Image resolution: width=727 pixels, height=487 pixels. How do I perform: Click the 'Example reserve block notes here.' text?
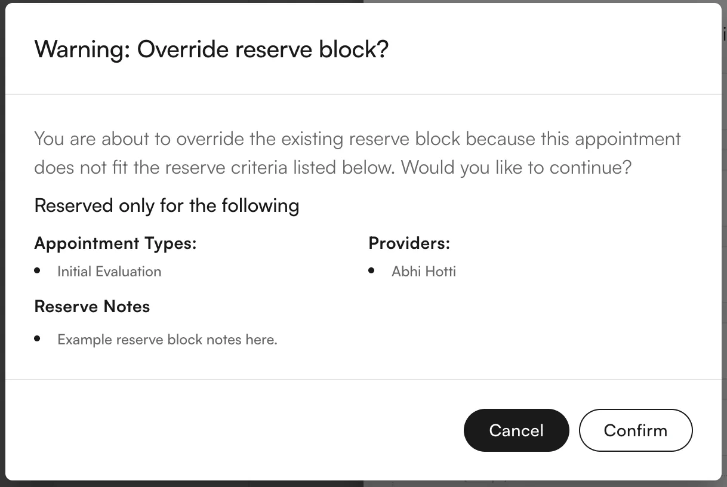tap(167, 339)
